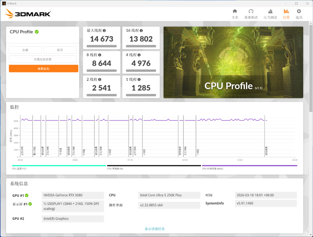Screen dimensions: 313x237
Task: Click the CPU Profile preview image
Action: tap(233, 62)
